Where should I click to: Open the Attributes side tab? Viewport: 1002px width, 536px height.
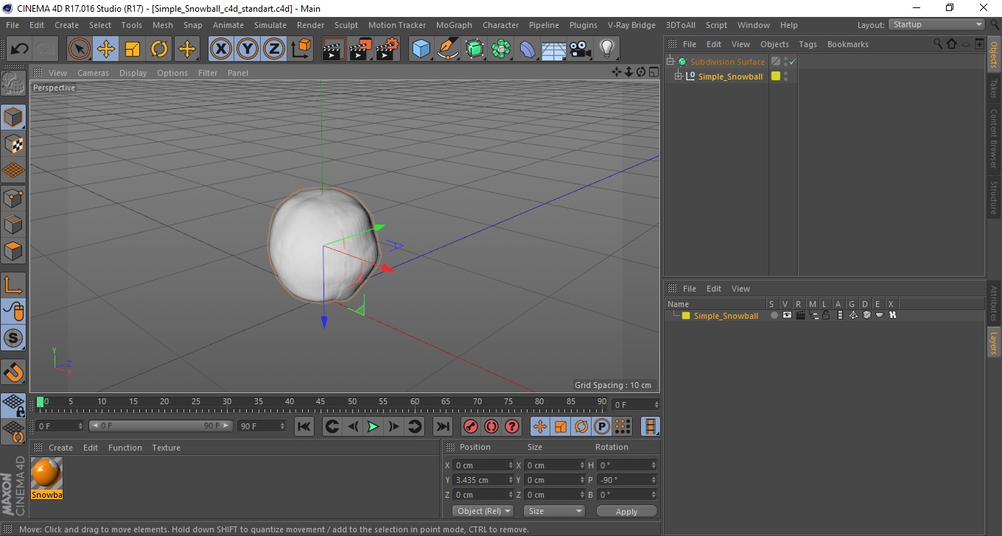pyautogui.click(x=993, y=303)
